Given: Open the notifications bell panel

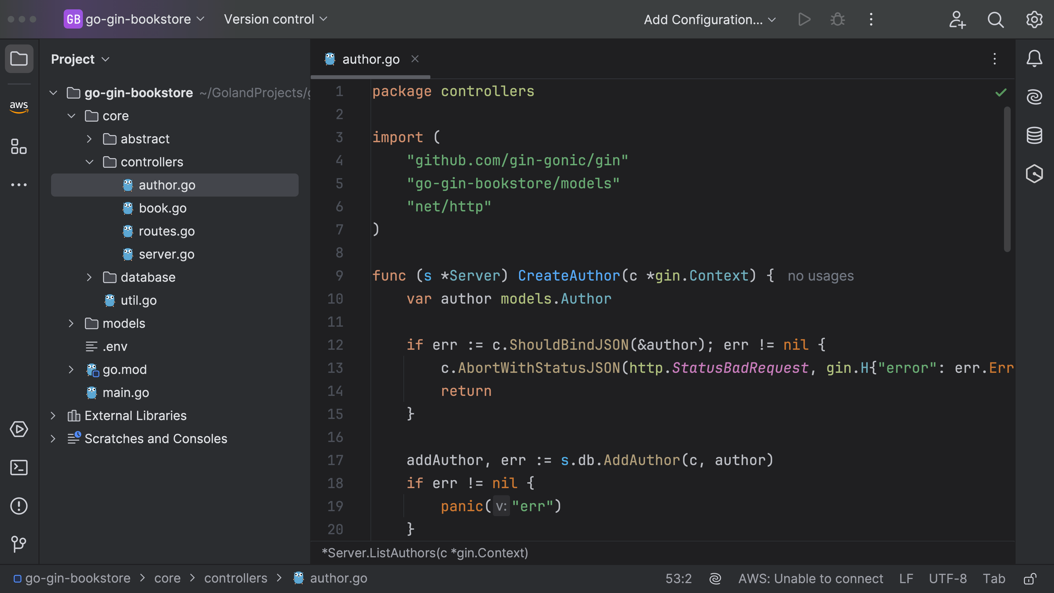Looking at the screenshot, I should (1034, 58).
